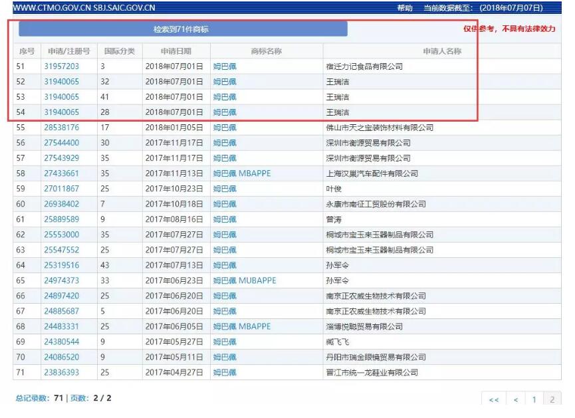Select the date 2018年01月05日
Viewport: 575px width, 418px height.
tap(174, 128)
